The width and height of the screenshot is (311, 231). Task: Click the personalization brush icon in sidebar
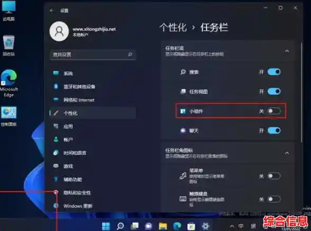(56, 113)
